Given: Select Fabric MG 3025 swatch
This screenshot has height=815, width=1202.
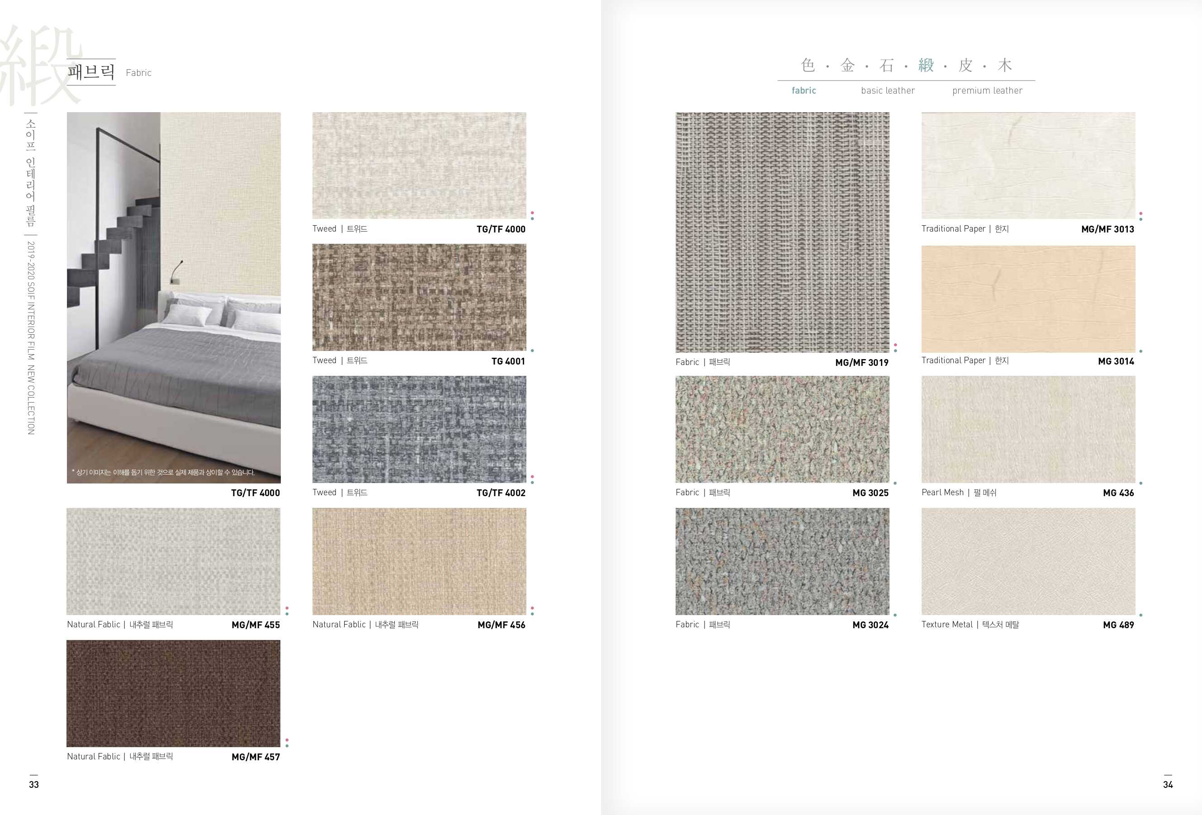Looking at the screenshot, I should (782, 429).
